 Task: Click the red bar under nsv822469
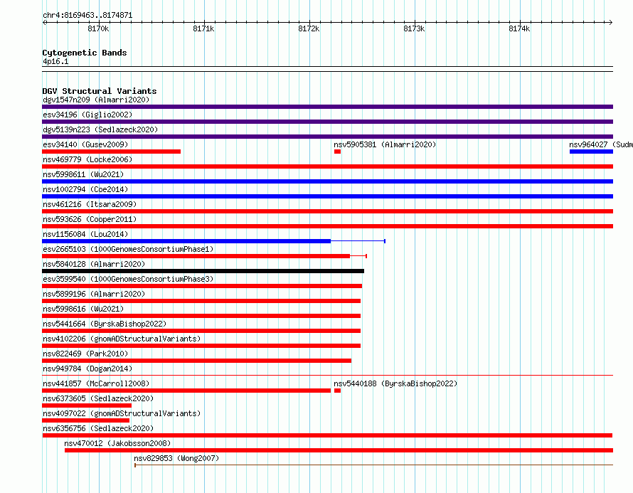196,361
